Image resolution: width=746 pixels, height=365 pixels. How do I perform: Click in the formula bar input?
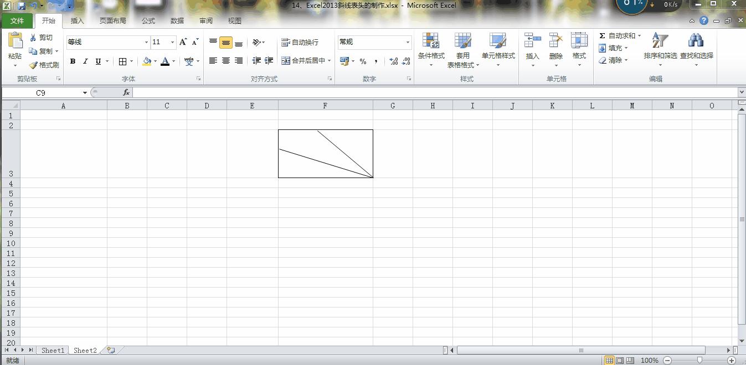coord(435,92)
